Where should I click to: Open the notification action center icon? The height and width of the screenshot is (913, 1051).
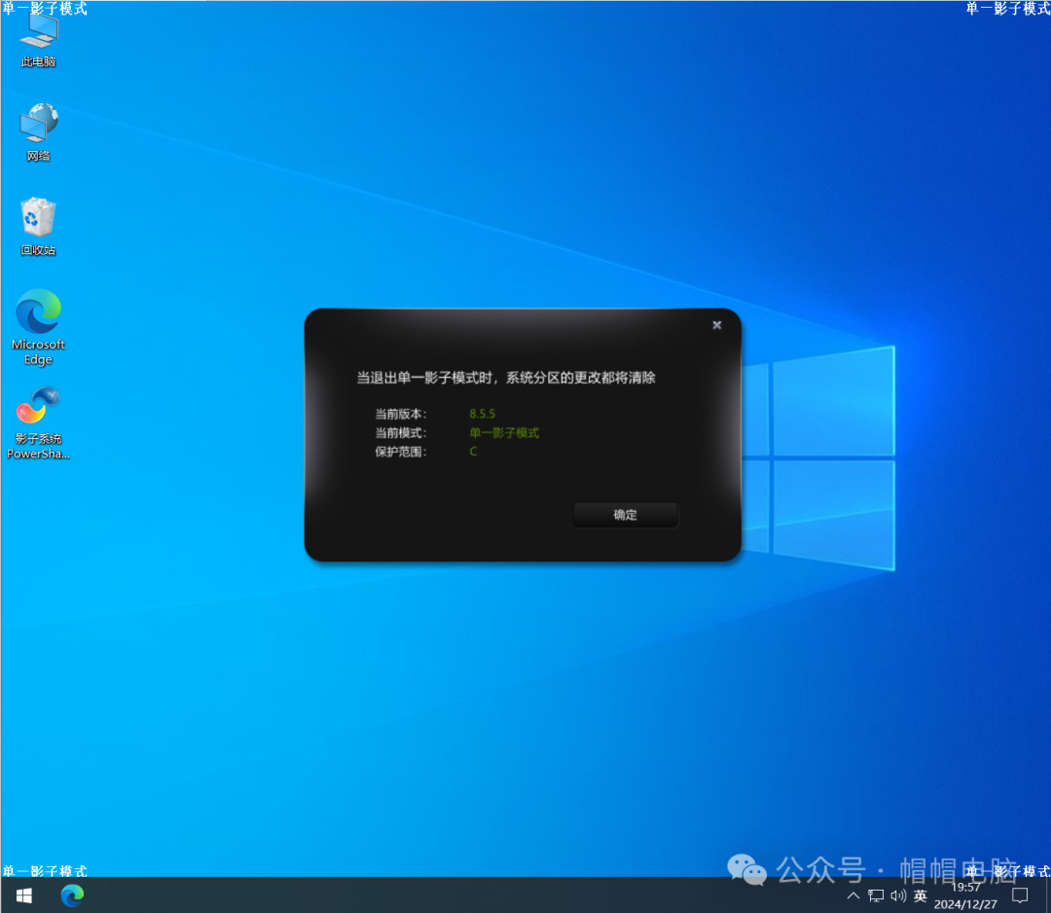pyautogui.click(x=1020, y=895)
